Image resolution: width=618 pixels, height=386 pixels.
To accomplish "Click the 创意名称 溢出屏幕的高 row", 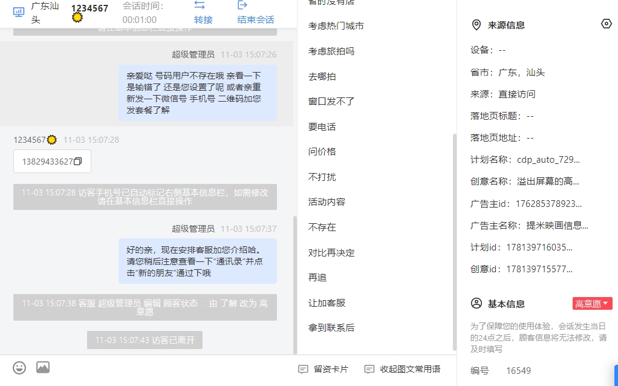I will [x=525, y=182].
